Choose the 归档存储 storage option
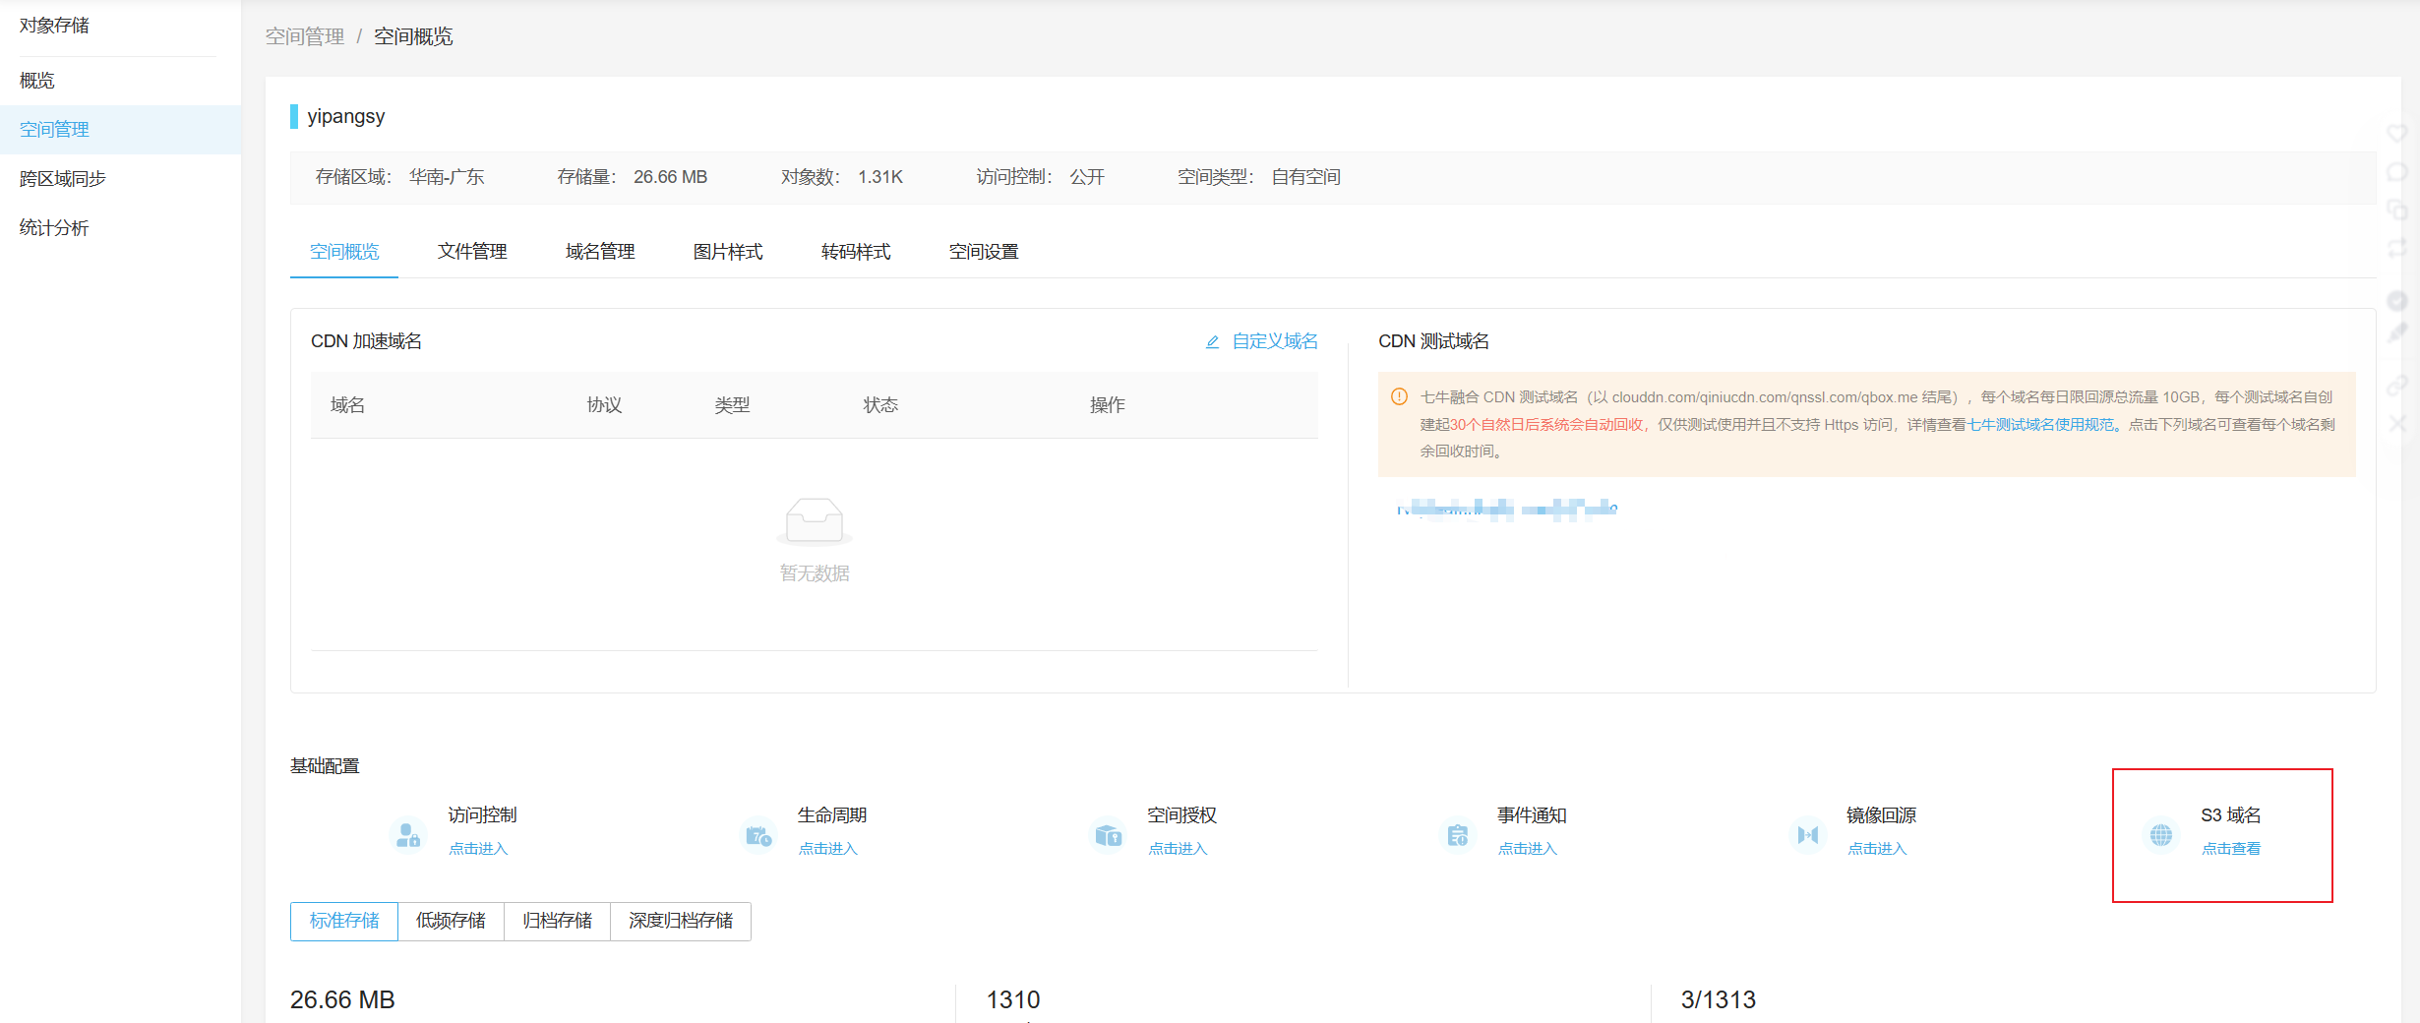2420x1023 pixels. click(557, 921)
